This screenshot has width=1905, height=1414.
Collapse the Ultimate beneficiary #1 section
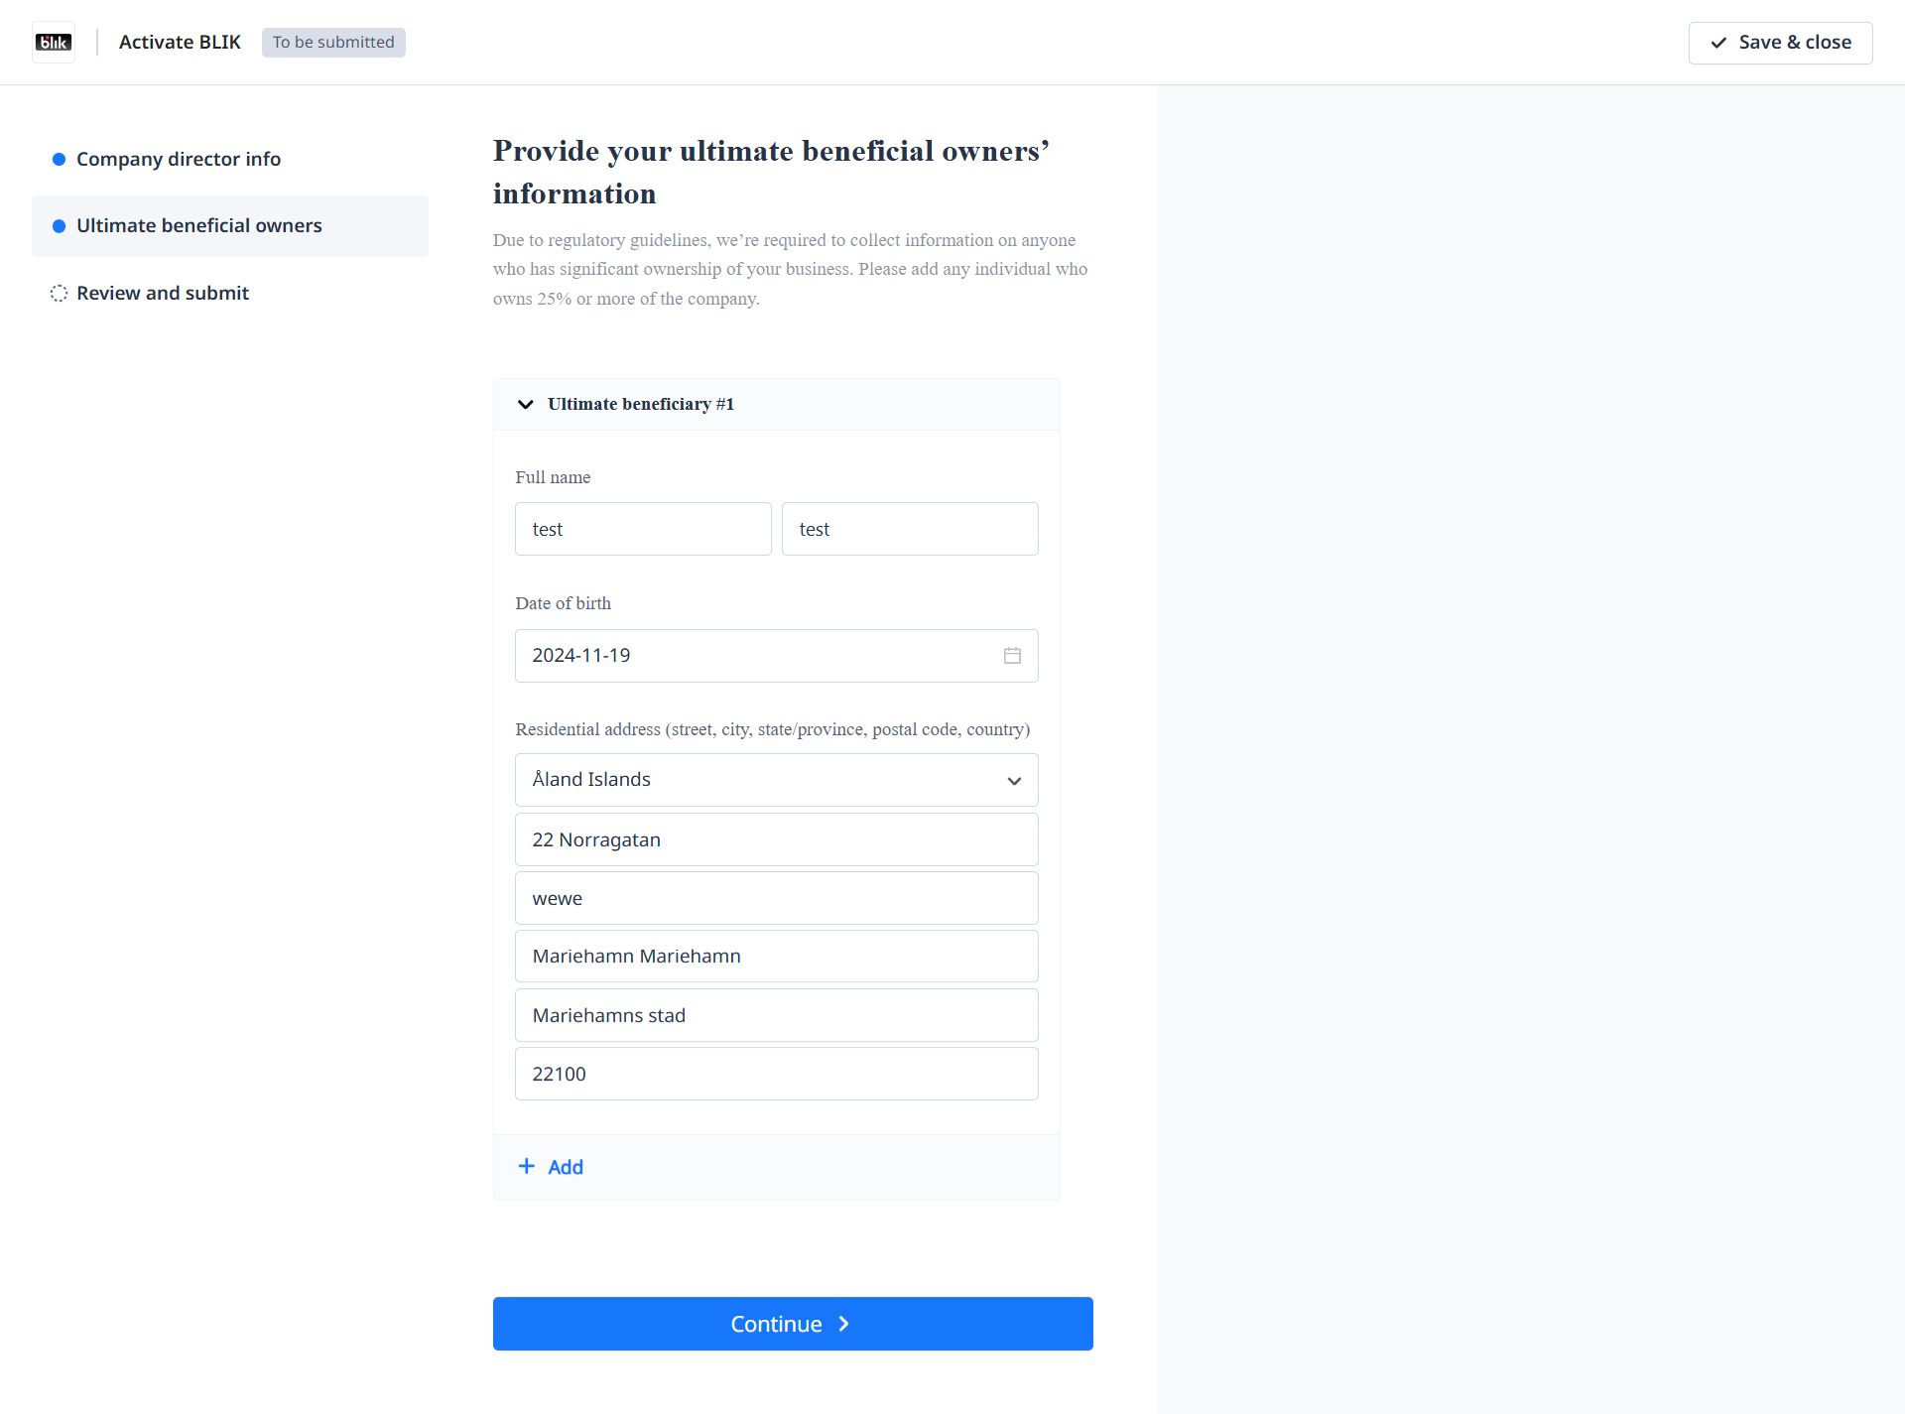coord(526,404)
